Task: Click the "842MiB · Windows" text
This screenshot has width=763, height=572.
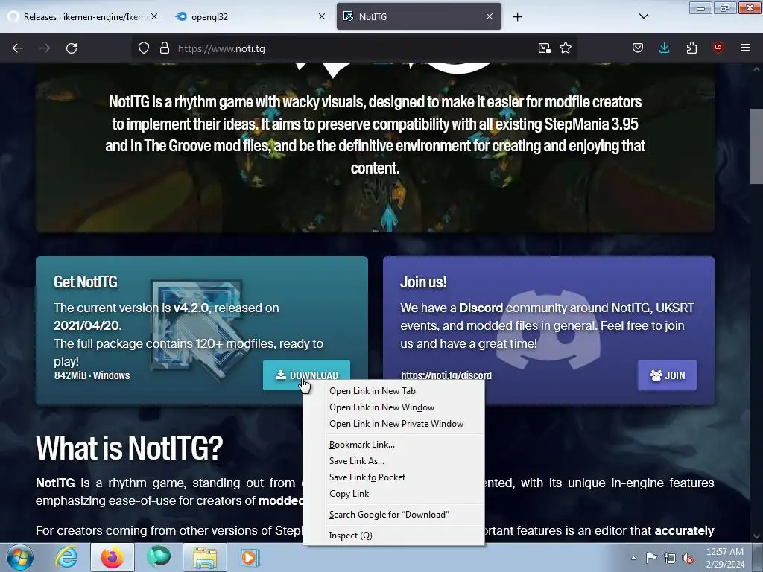Action: pyautogui.click(x=92, y=375)
